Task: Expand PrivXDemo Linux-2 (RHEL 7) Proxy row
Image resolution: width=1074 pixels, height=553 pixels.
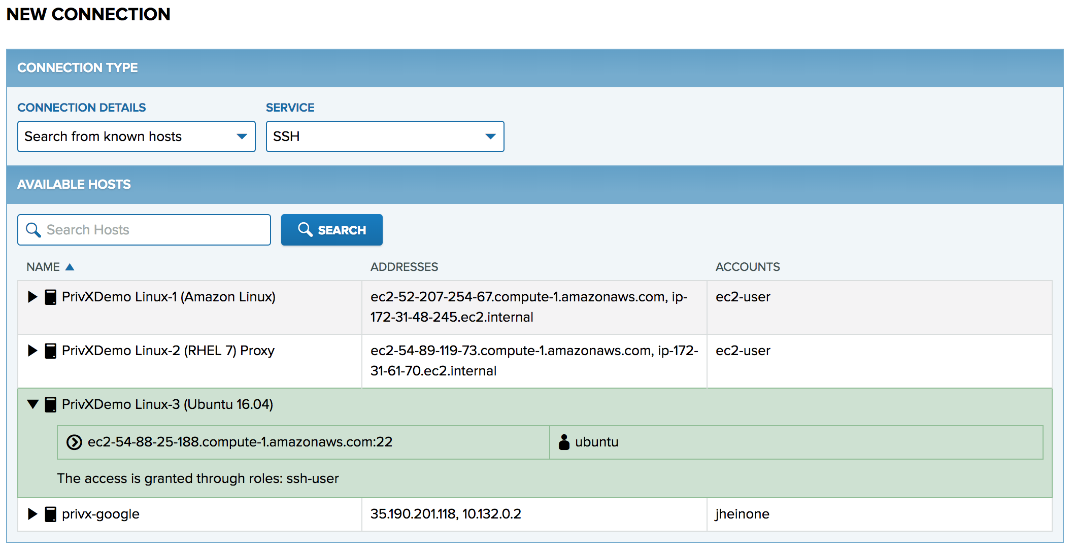Action: tap(32, 351)
